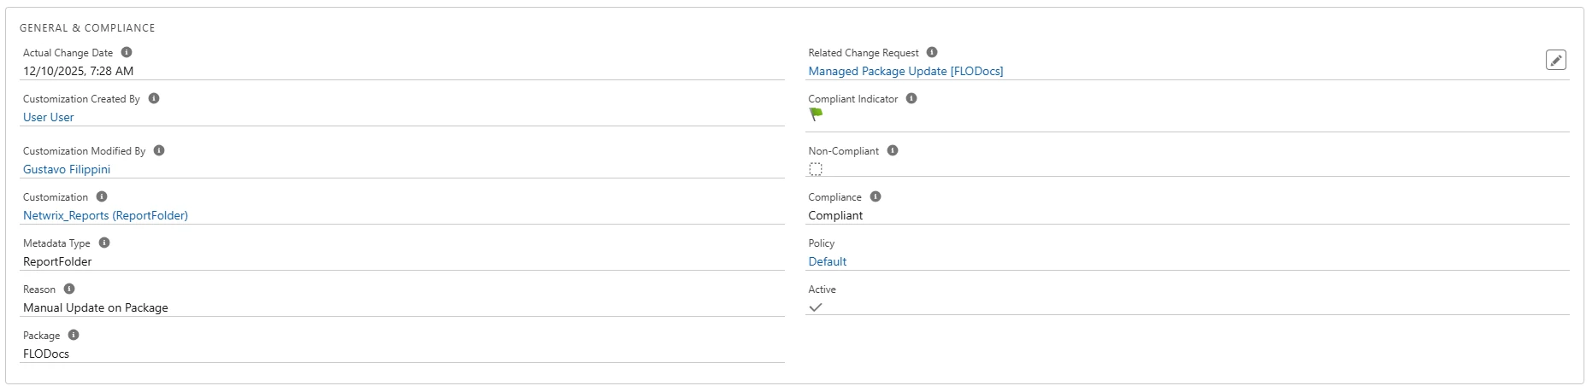Click the info icon next to Customization label
This screenshot has width=1592, height=386.
[x=102, y=196]
